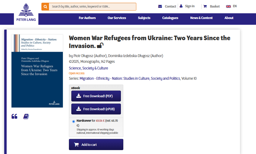Open the Peter Lang logo homepage

click(x=26, y=14)
